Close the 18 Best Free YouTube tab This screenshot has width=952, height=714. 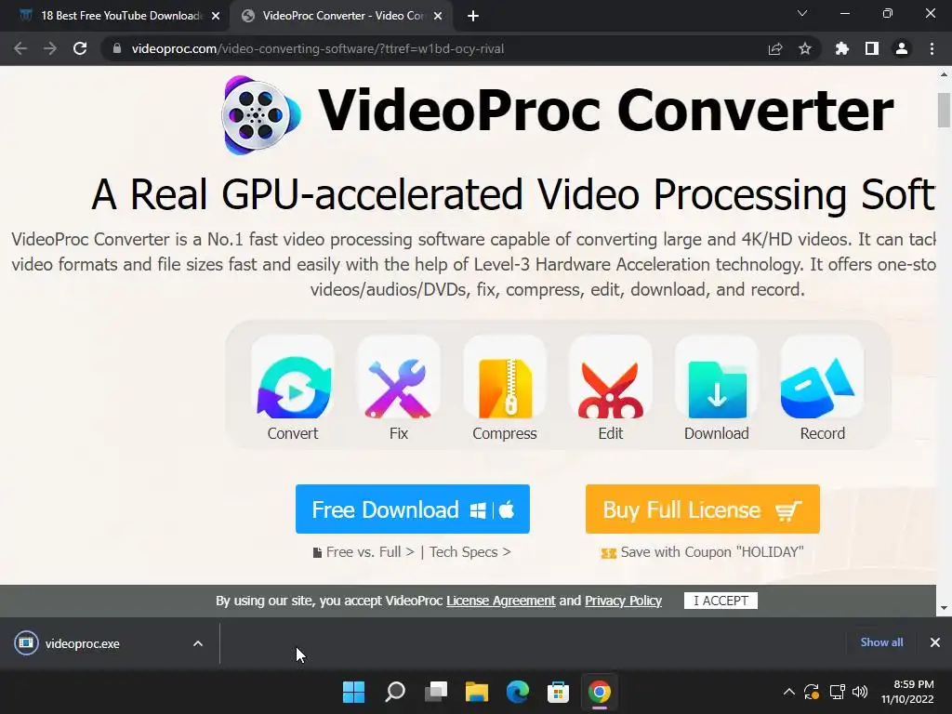[x=216, y=17]
